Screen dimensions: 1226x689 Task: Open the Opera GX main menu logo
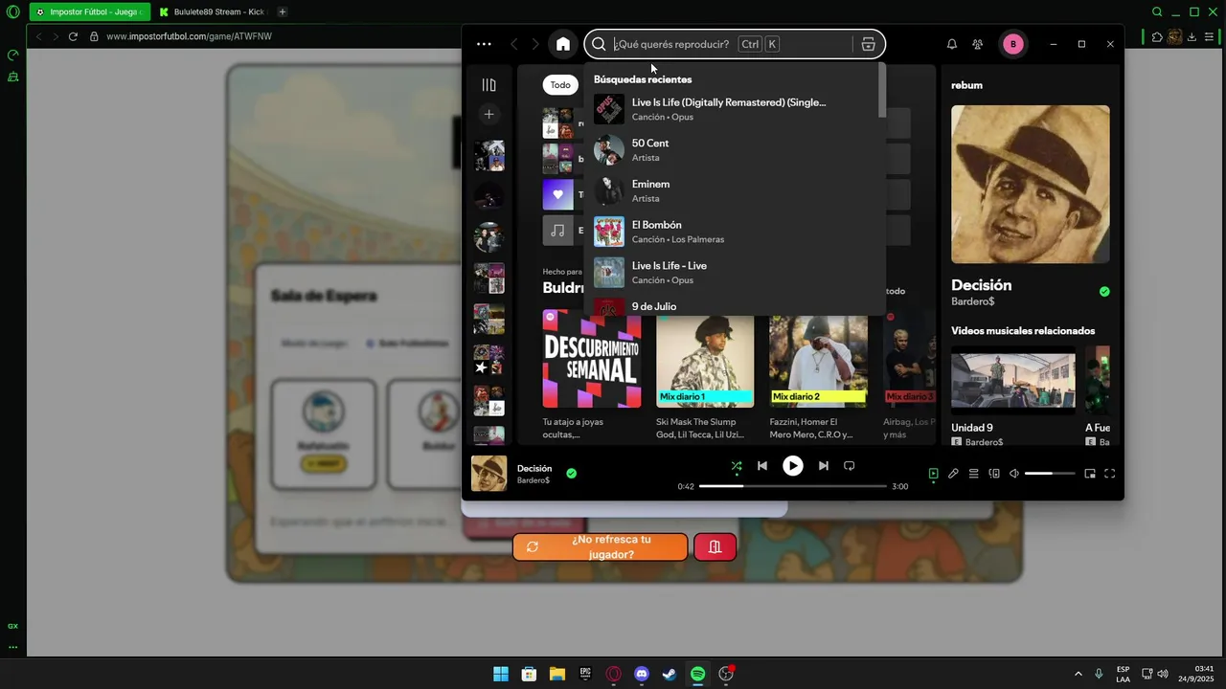point(12,11)
